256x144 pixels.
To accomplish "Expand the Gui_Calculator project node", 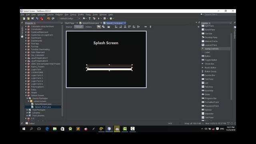I will [x=26, y=55].
